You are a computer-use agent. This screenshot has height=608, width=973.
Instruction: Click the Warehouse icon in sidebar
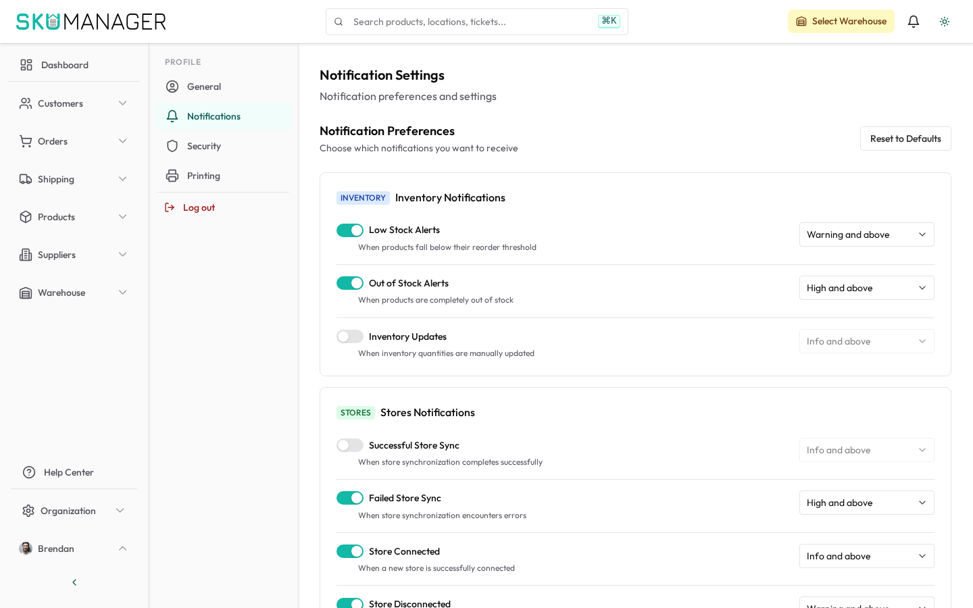tap(26, 293)
